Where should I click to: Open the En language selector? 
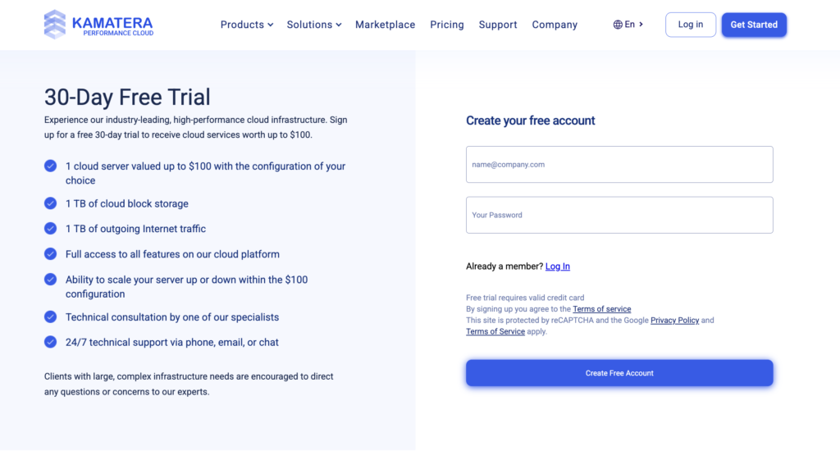click(x=628, y=25)
